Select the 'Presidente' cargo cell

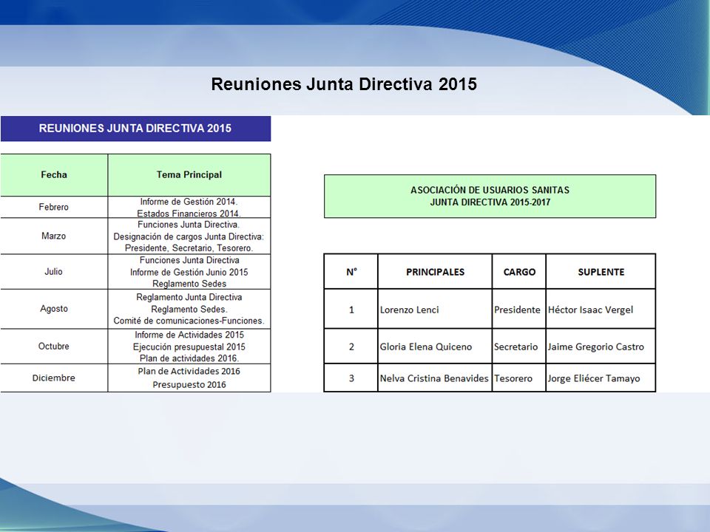click(x=519, y=310)
